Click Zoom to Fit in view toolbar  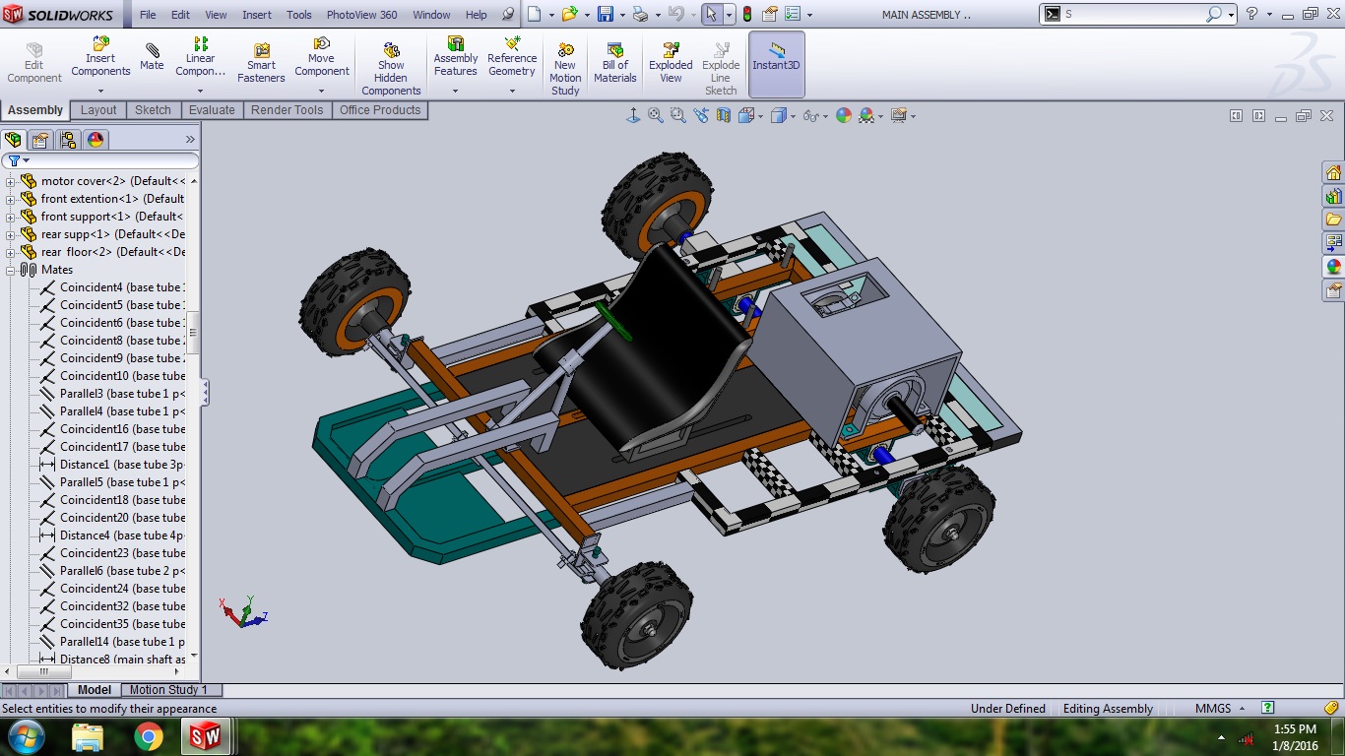point(656,115)
